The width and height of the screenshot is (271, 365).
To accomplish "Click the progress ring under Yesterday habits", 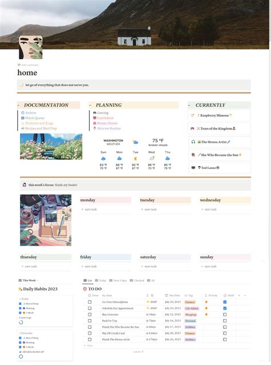I will pos(21,356).
